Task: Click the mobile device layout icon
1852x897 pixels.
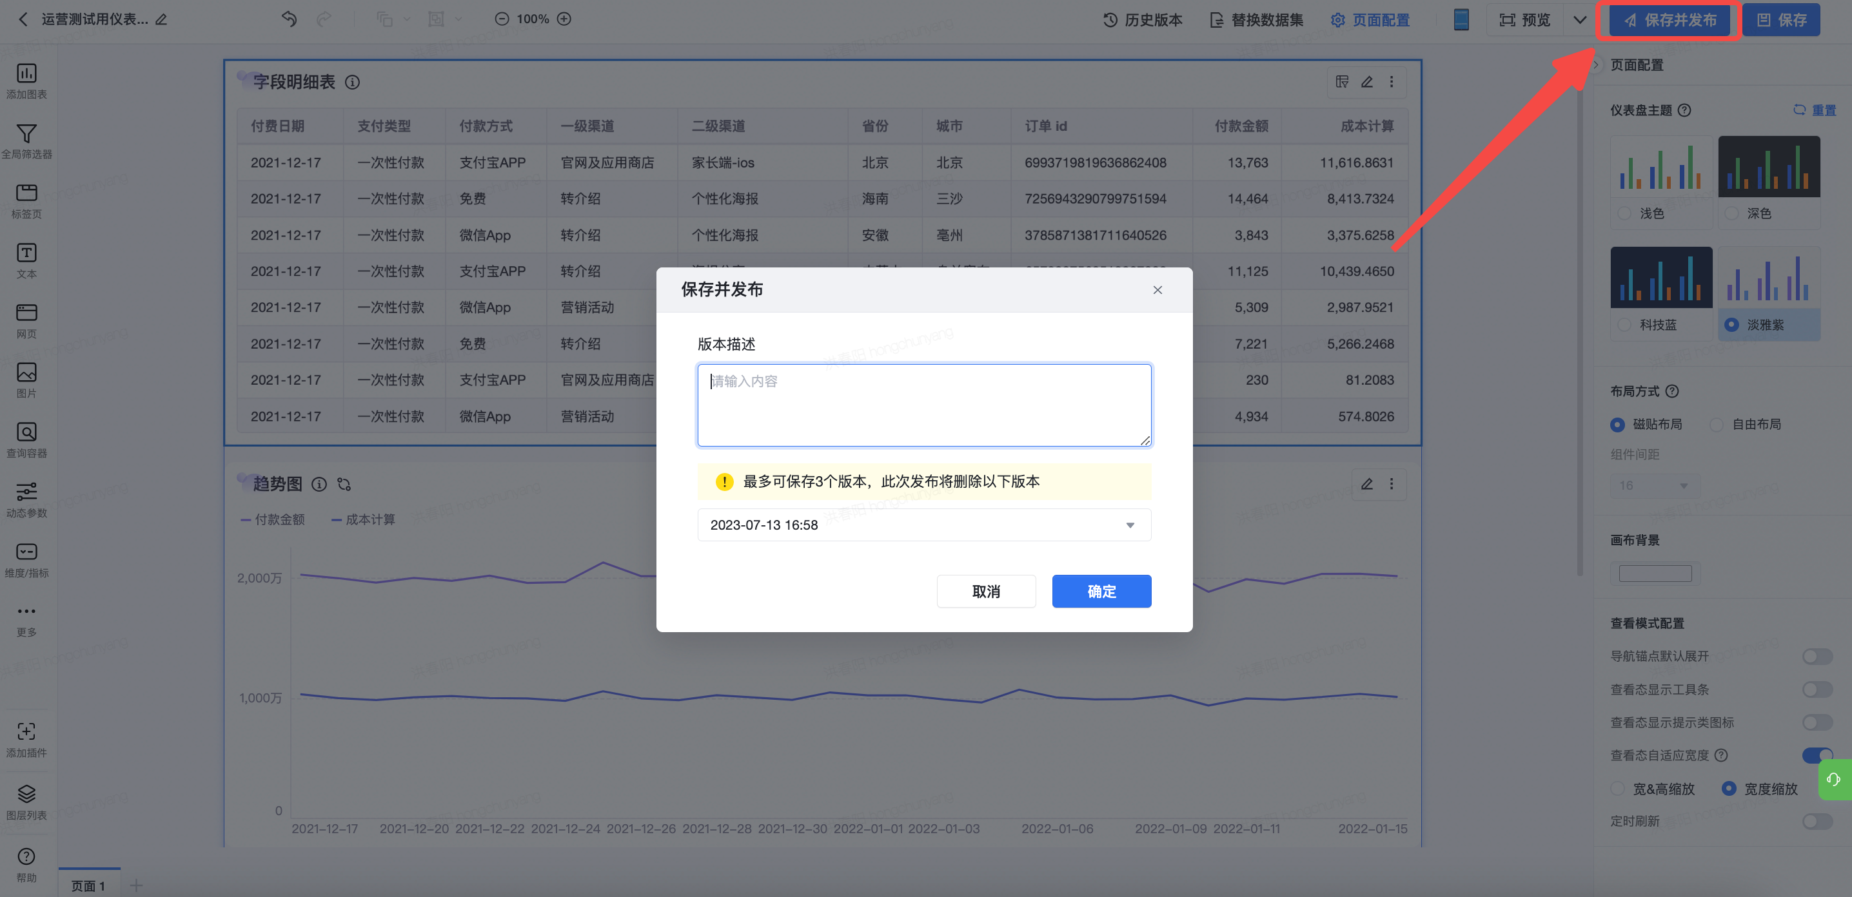Action: (1460, 19)
